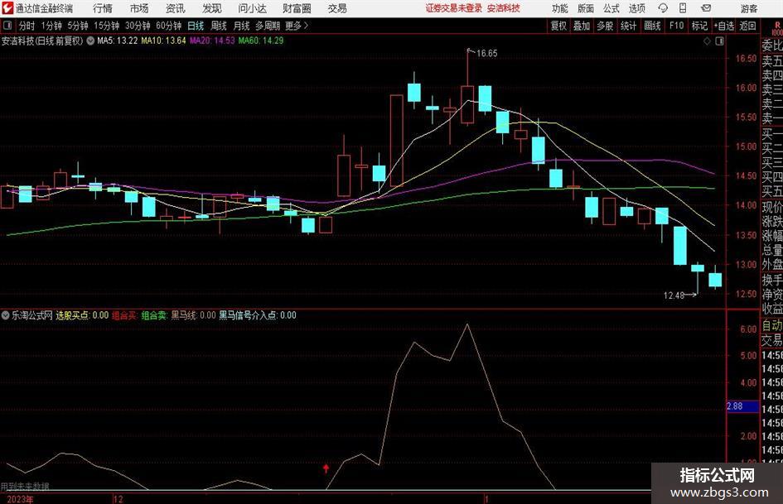Click the 叠加 overlay button
This screenshot has width=783, height=504.
coord(582,26)
